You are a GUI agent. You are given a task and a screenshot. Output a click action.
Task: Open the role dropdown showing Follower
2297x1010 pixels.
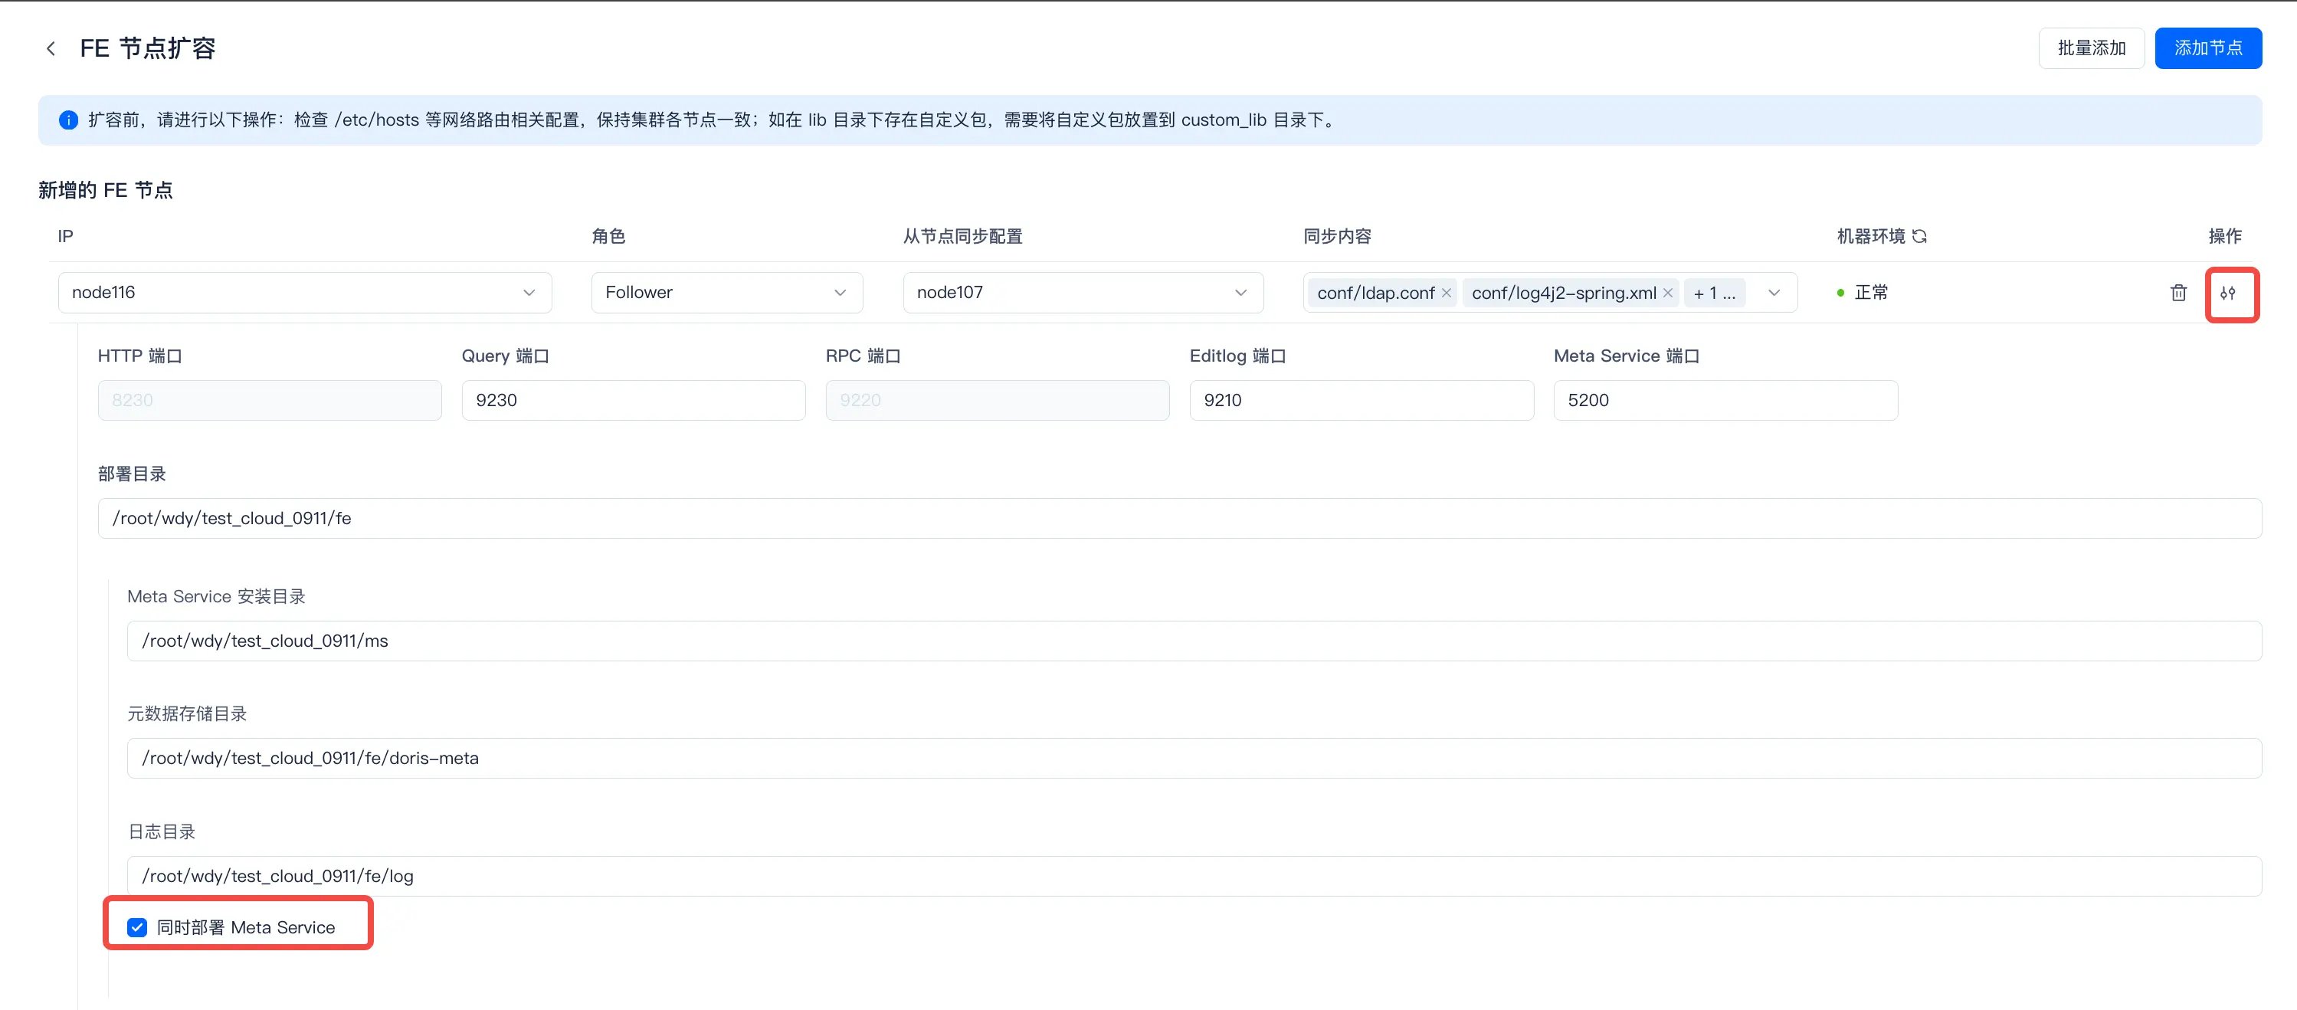pos(727,293)
